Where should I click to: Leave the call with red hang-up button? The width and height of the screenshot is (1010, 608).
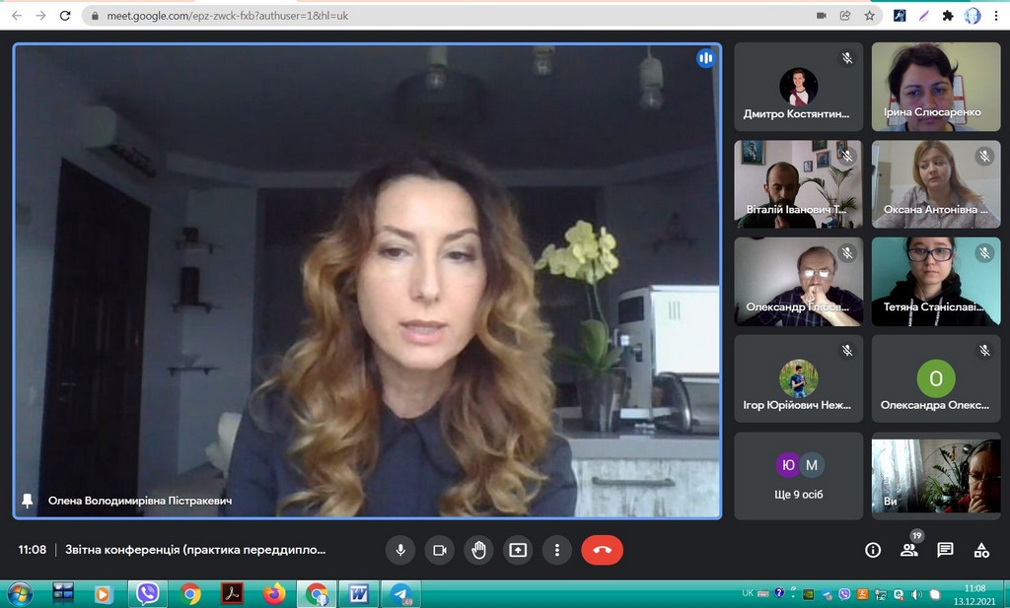602,550
